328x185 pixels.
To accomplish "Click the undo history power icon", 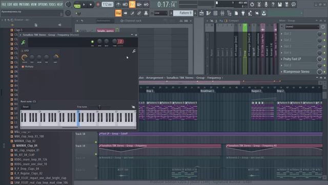I will tap(252, 4).
